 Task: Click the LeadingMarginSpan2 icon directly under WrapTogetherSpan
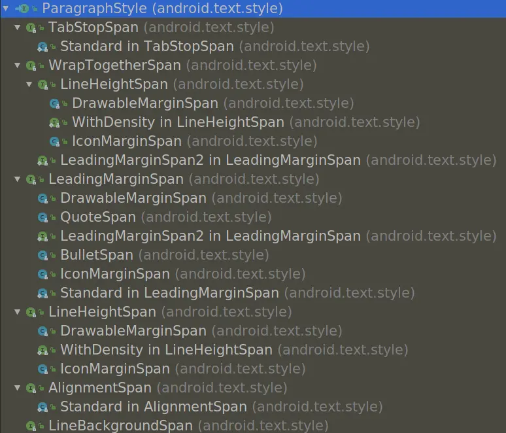coord(42,161)
